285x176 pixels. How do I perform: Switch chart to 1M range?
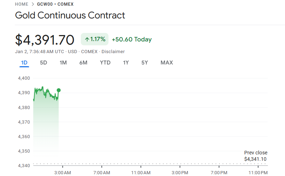point(63,63)
